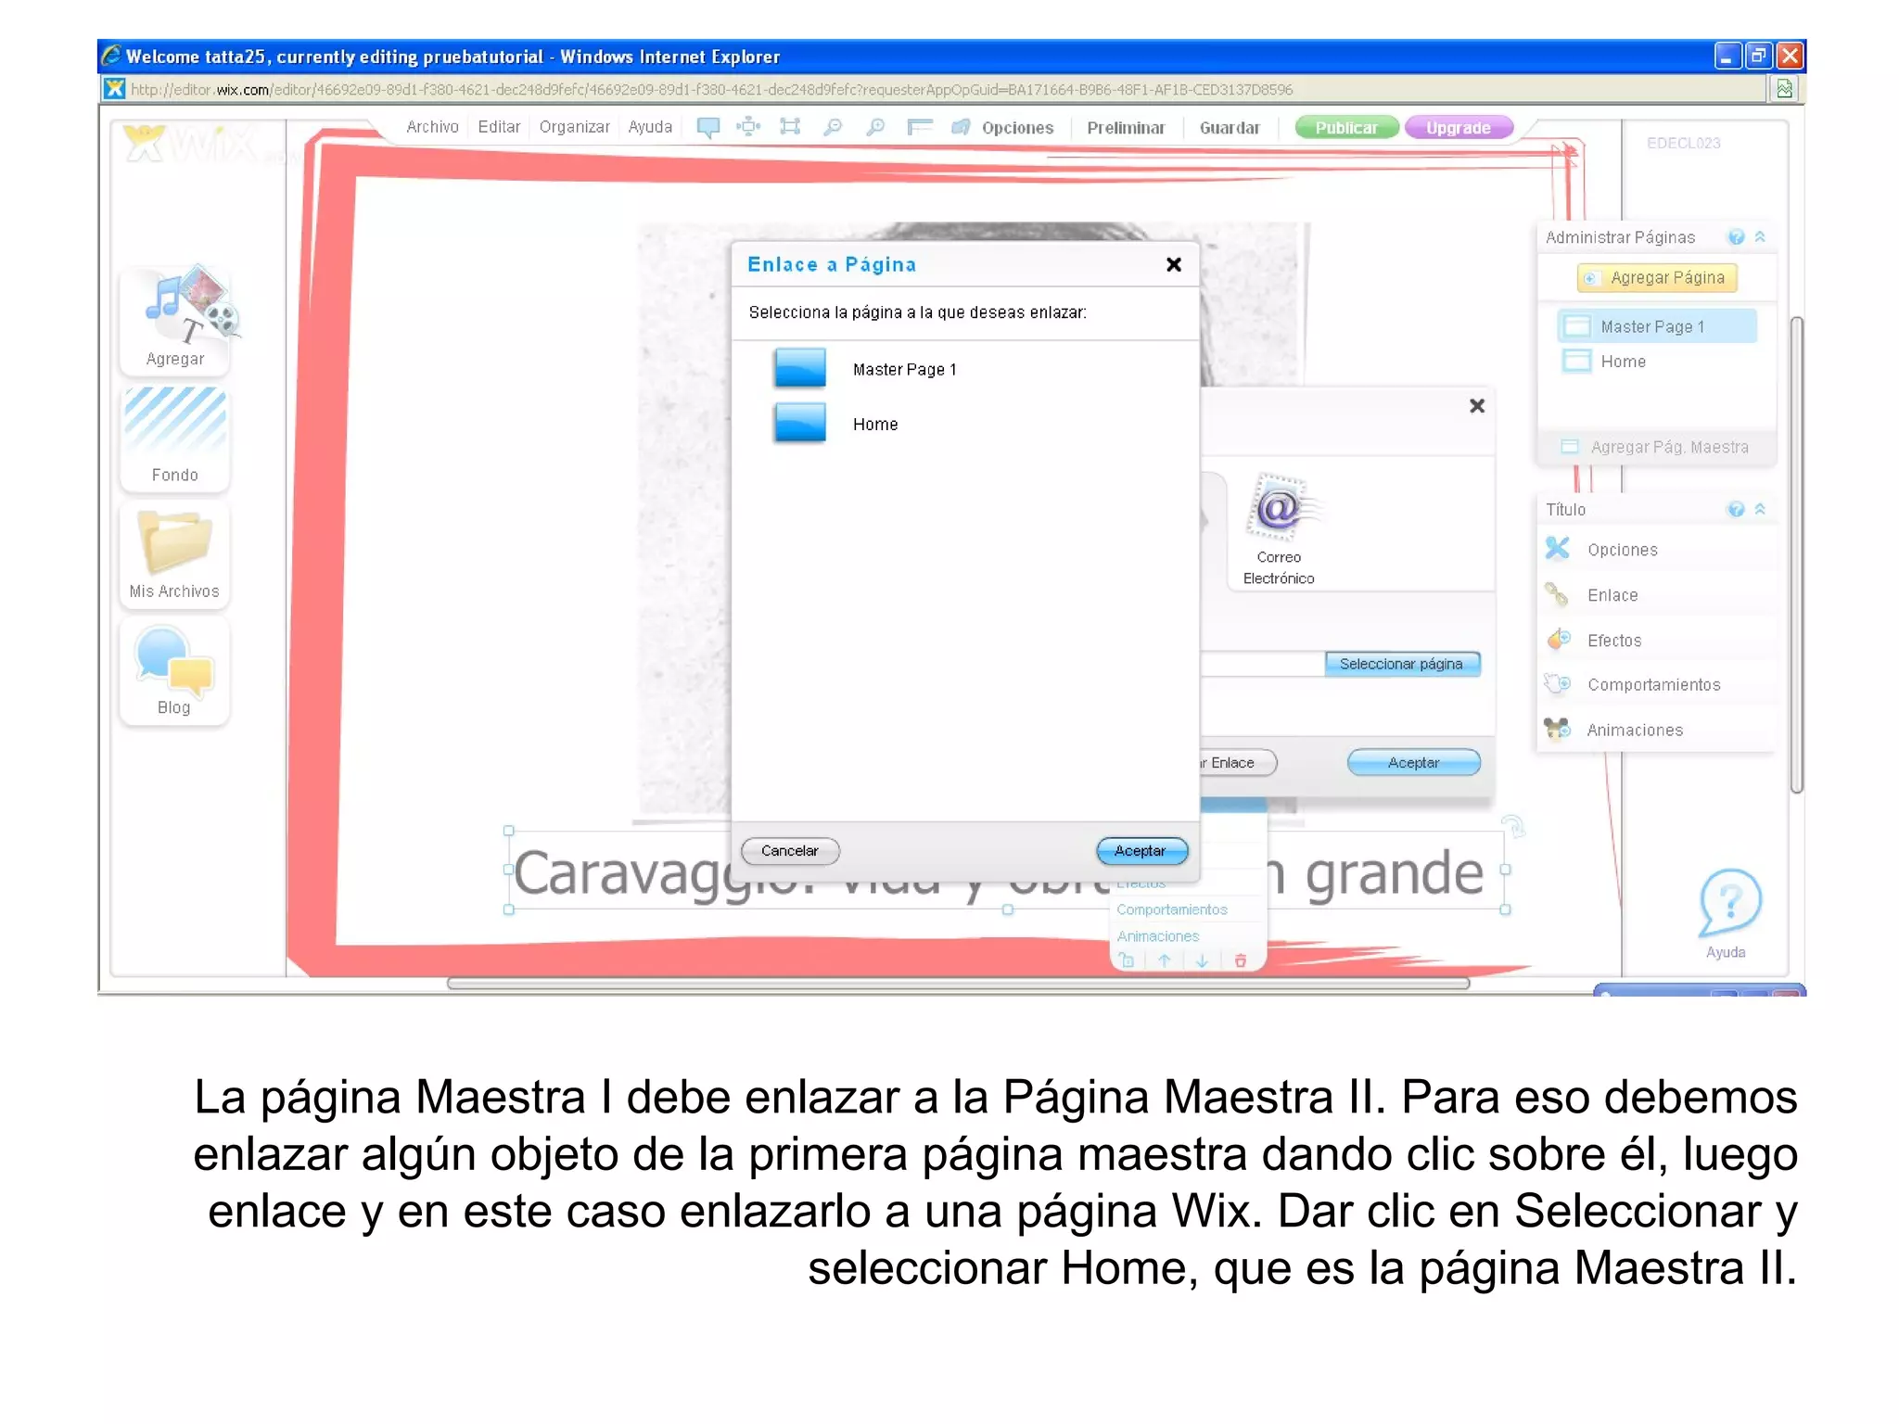Viewport: 1899px width, 1424px height.
Task: Click the move/arrows tool icon in toolbar
Action: [748, 126]
